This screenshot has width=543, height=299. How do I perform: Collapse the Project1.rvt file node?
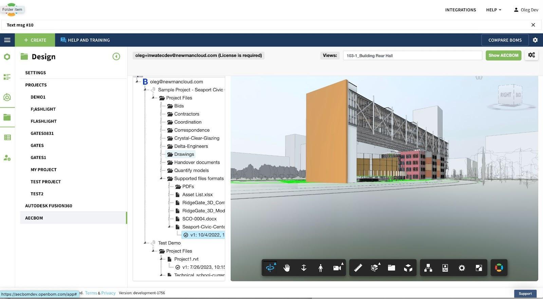[161, 259]
